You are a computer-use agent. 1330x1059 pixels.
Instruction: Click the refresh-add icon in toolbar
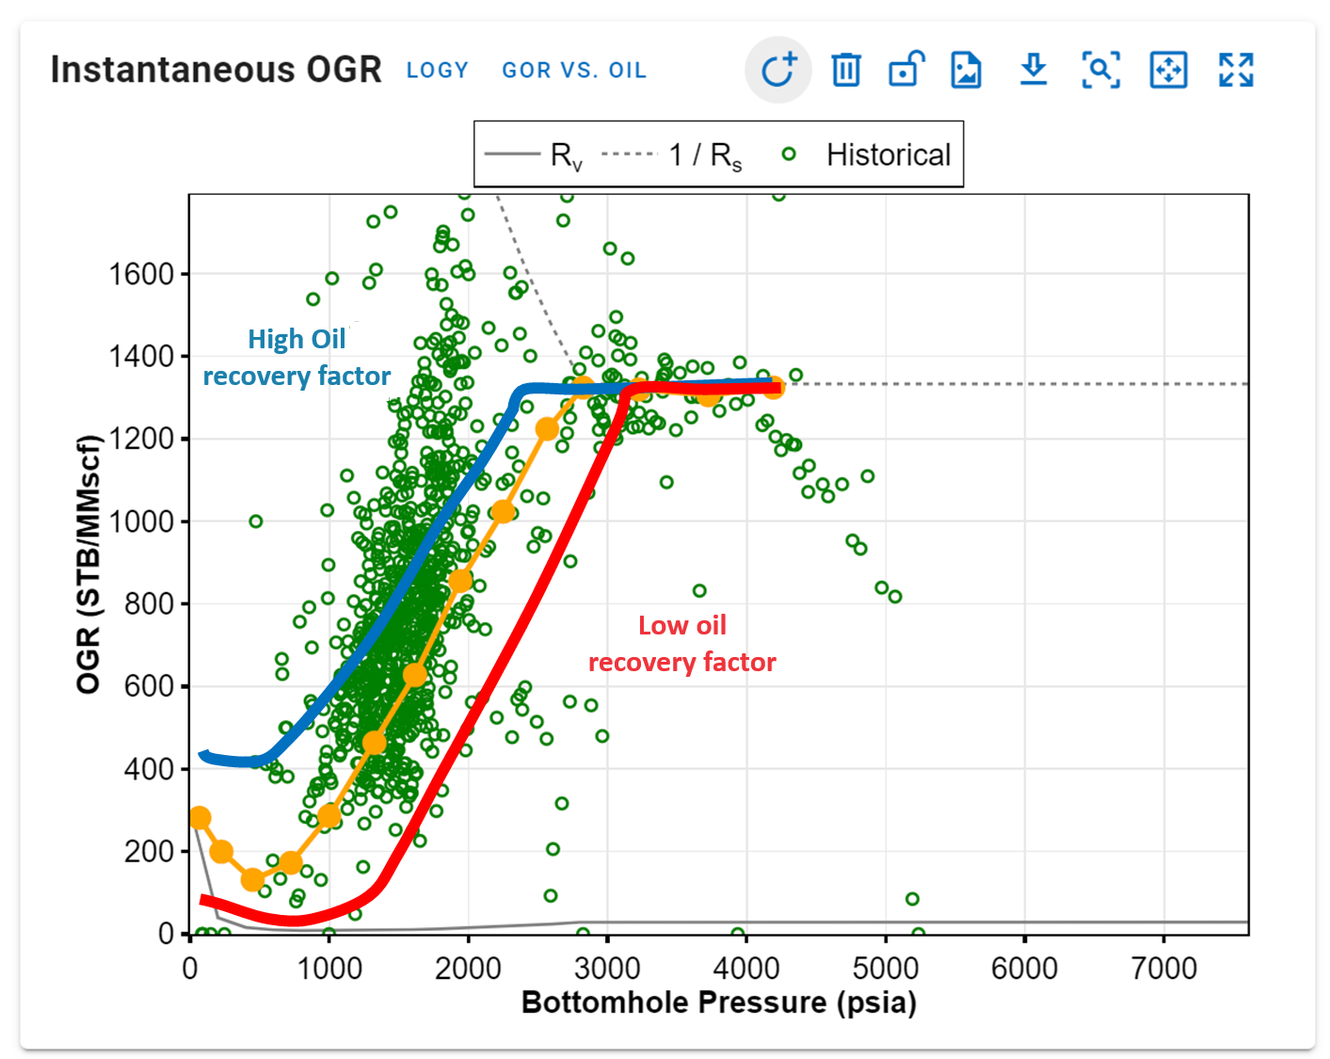(778, 70)
